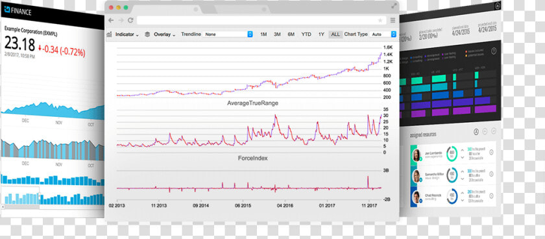Click the help question icon on dark chart
The image size is (545, 239).
tap(494, 51)
